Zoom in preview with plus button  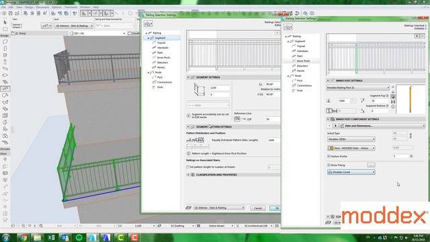point(417,36)
